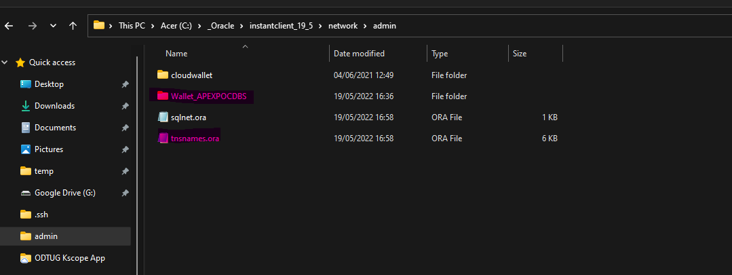Click the network breadcrumb segment
Screen dimensions: 732x275
tap(342, 26)
